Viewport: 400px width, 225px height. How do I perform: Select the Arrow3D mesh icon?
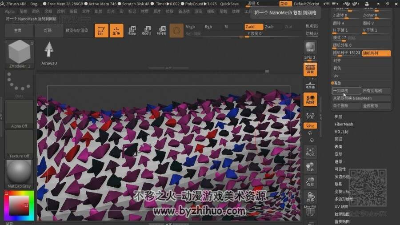pyautogui.click(x=49, y=53)
